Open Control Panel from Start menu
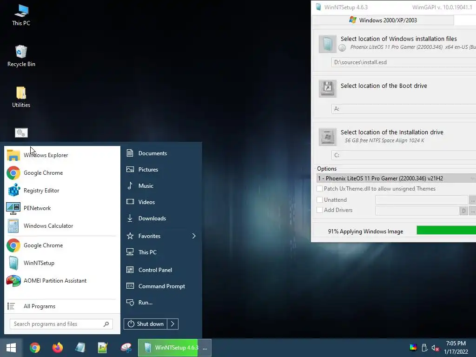The image size is (476, 357). (161, 270)
